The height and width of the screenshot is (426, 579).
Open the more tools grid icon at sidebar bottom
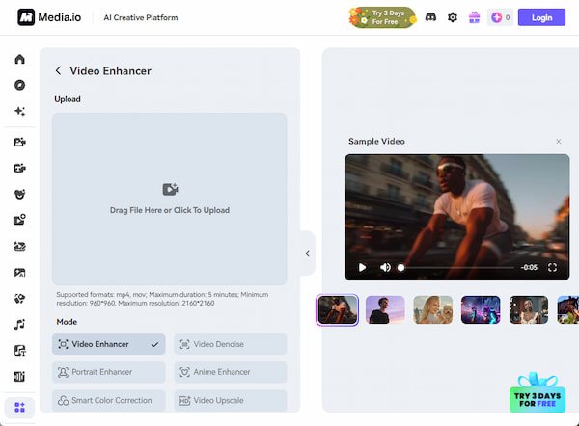pyautogui.click(x=20, y=407)
